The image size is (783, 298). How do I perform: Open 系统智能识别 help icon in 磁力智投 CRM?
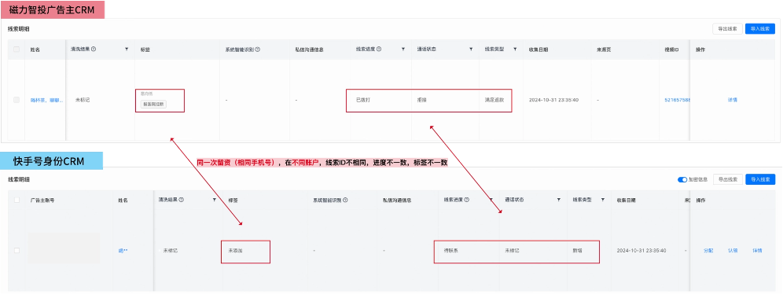(x=258, y=50)
